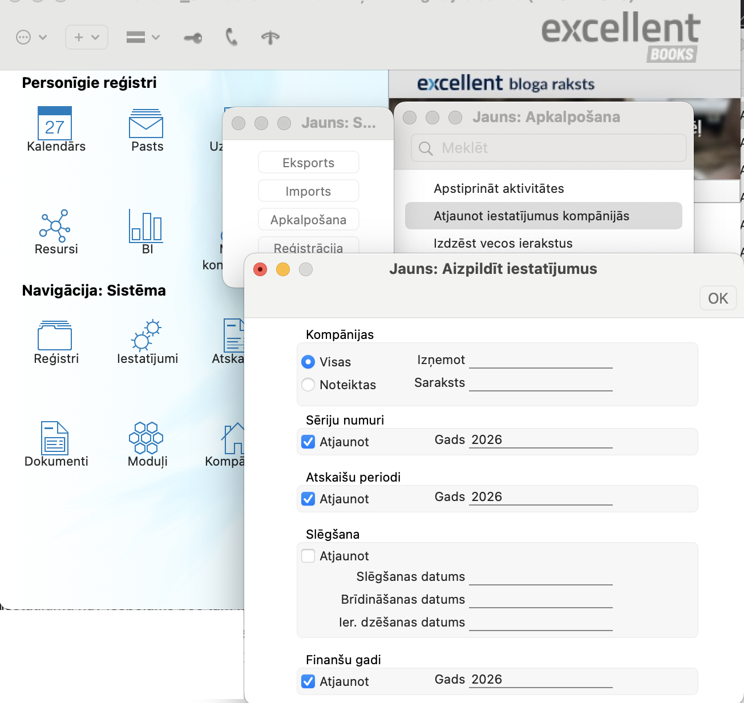
Task: Open the BI chart icon
Action: [x=146, y=225]
